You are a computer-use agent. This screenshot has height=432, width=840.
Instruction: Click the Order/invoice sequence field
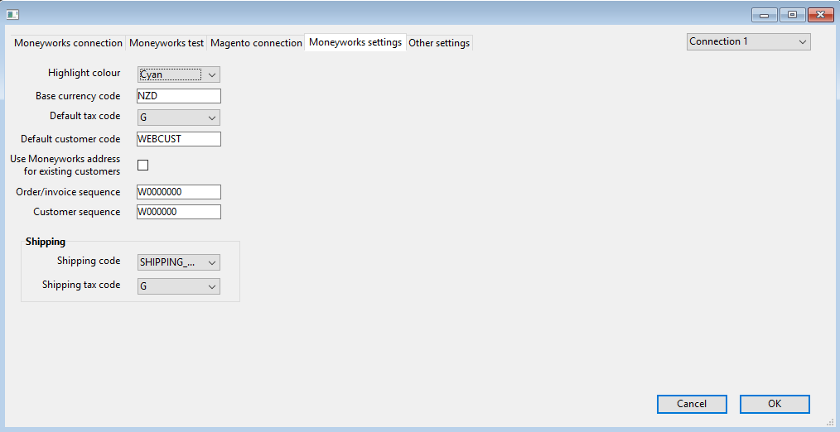pyautogui.click(x=178, y=192)
